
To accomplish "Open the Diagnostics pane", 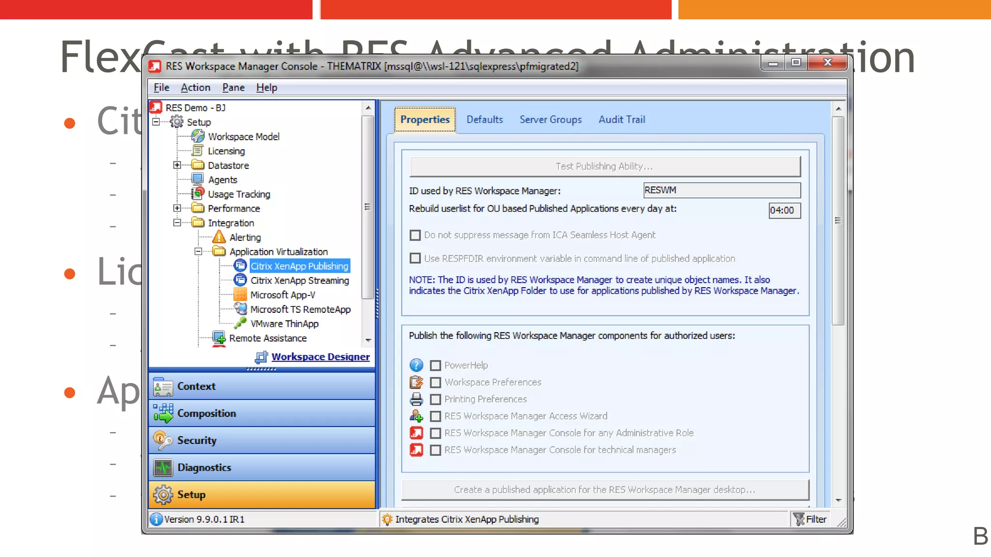I will (x=262, y=468).
